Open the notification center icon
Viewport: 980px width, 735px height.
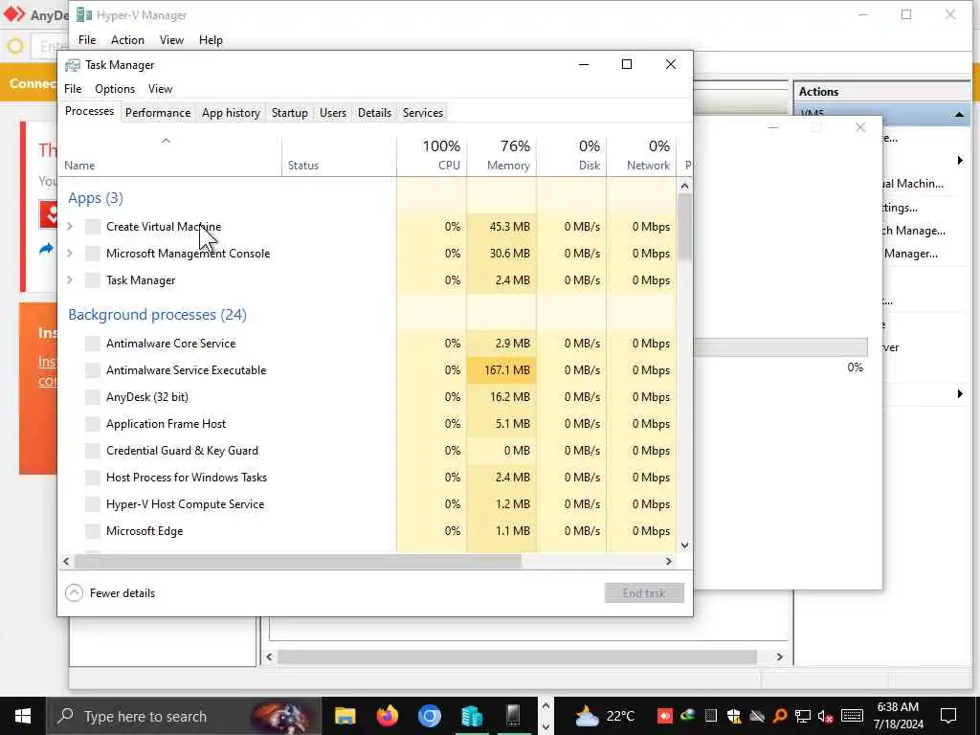(948, 716)
